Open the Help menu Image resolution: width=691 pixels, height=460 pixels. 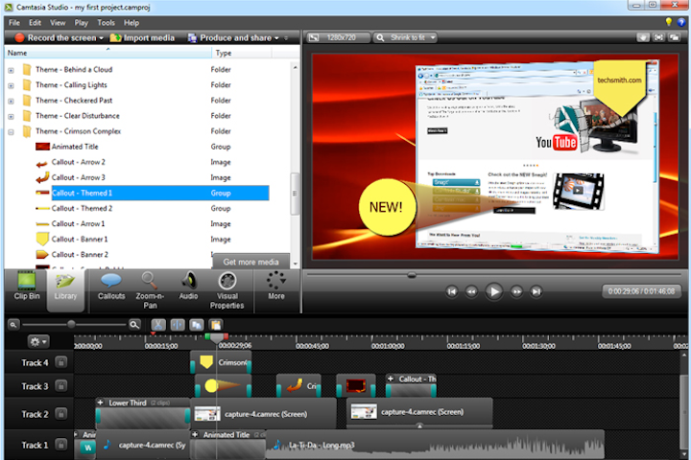(x=131, y=23)
